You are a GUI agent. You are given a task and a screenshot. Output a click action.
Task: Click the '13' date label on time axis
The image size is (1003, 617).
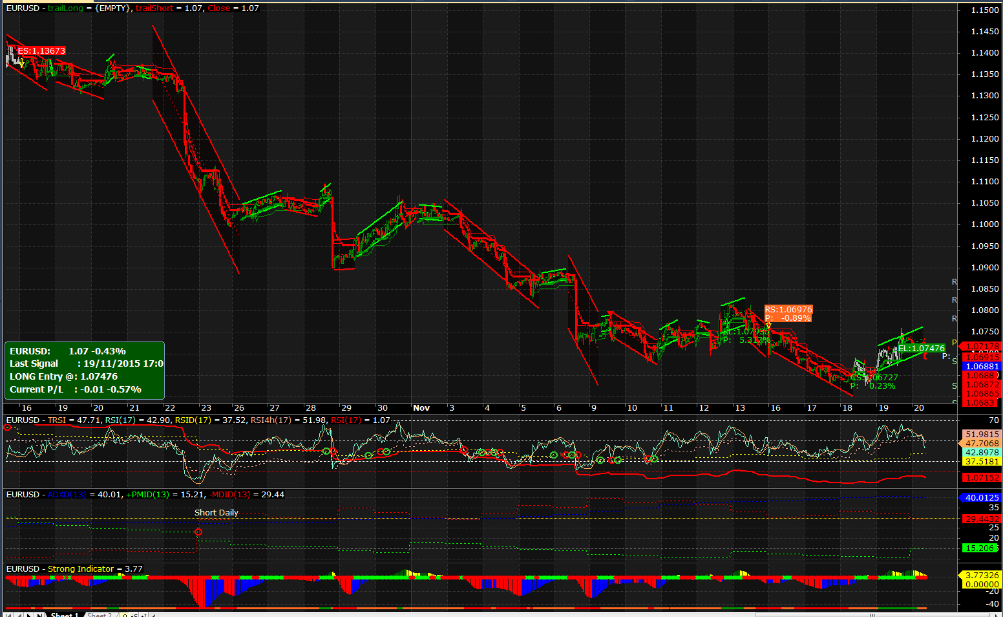click(739, 408)
